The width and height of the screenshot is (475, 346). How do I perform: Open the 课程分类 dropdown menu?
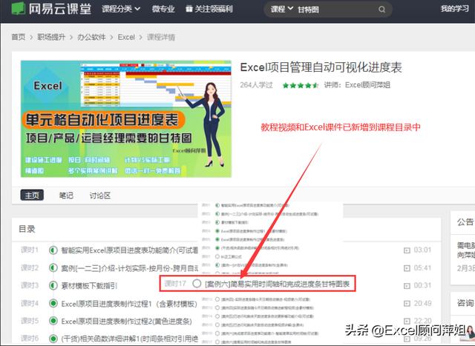tap(121, 9)
